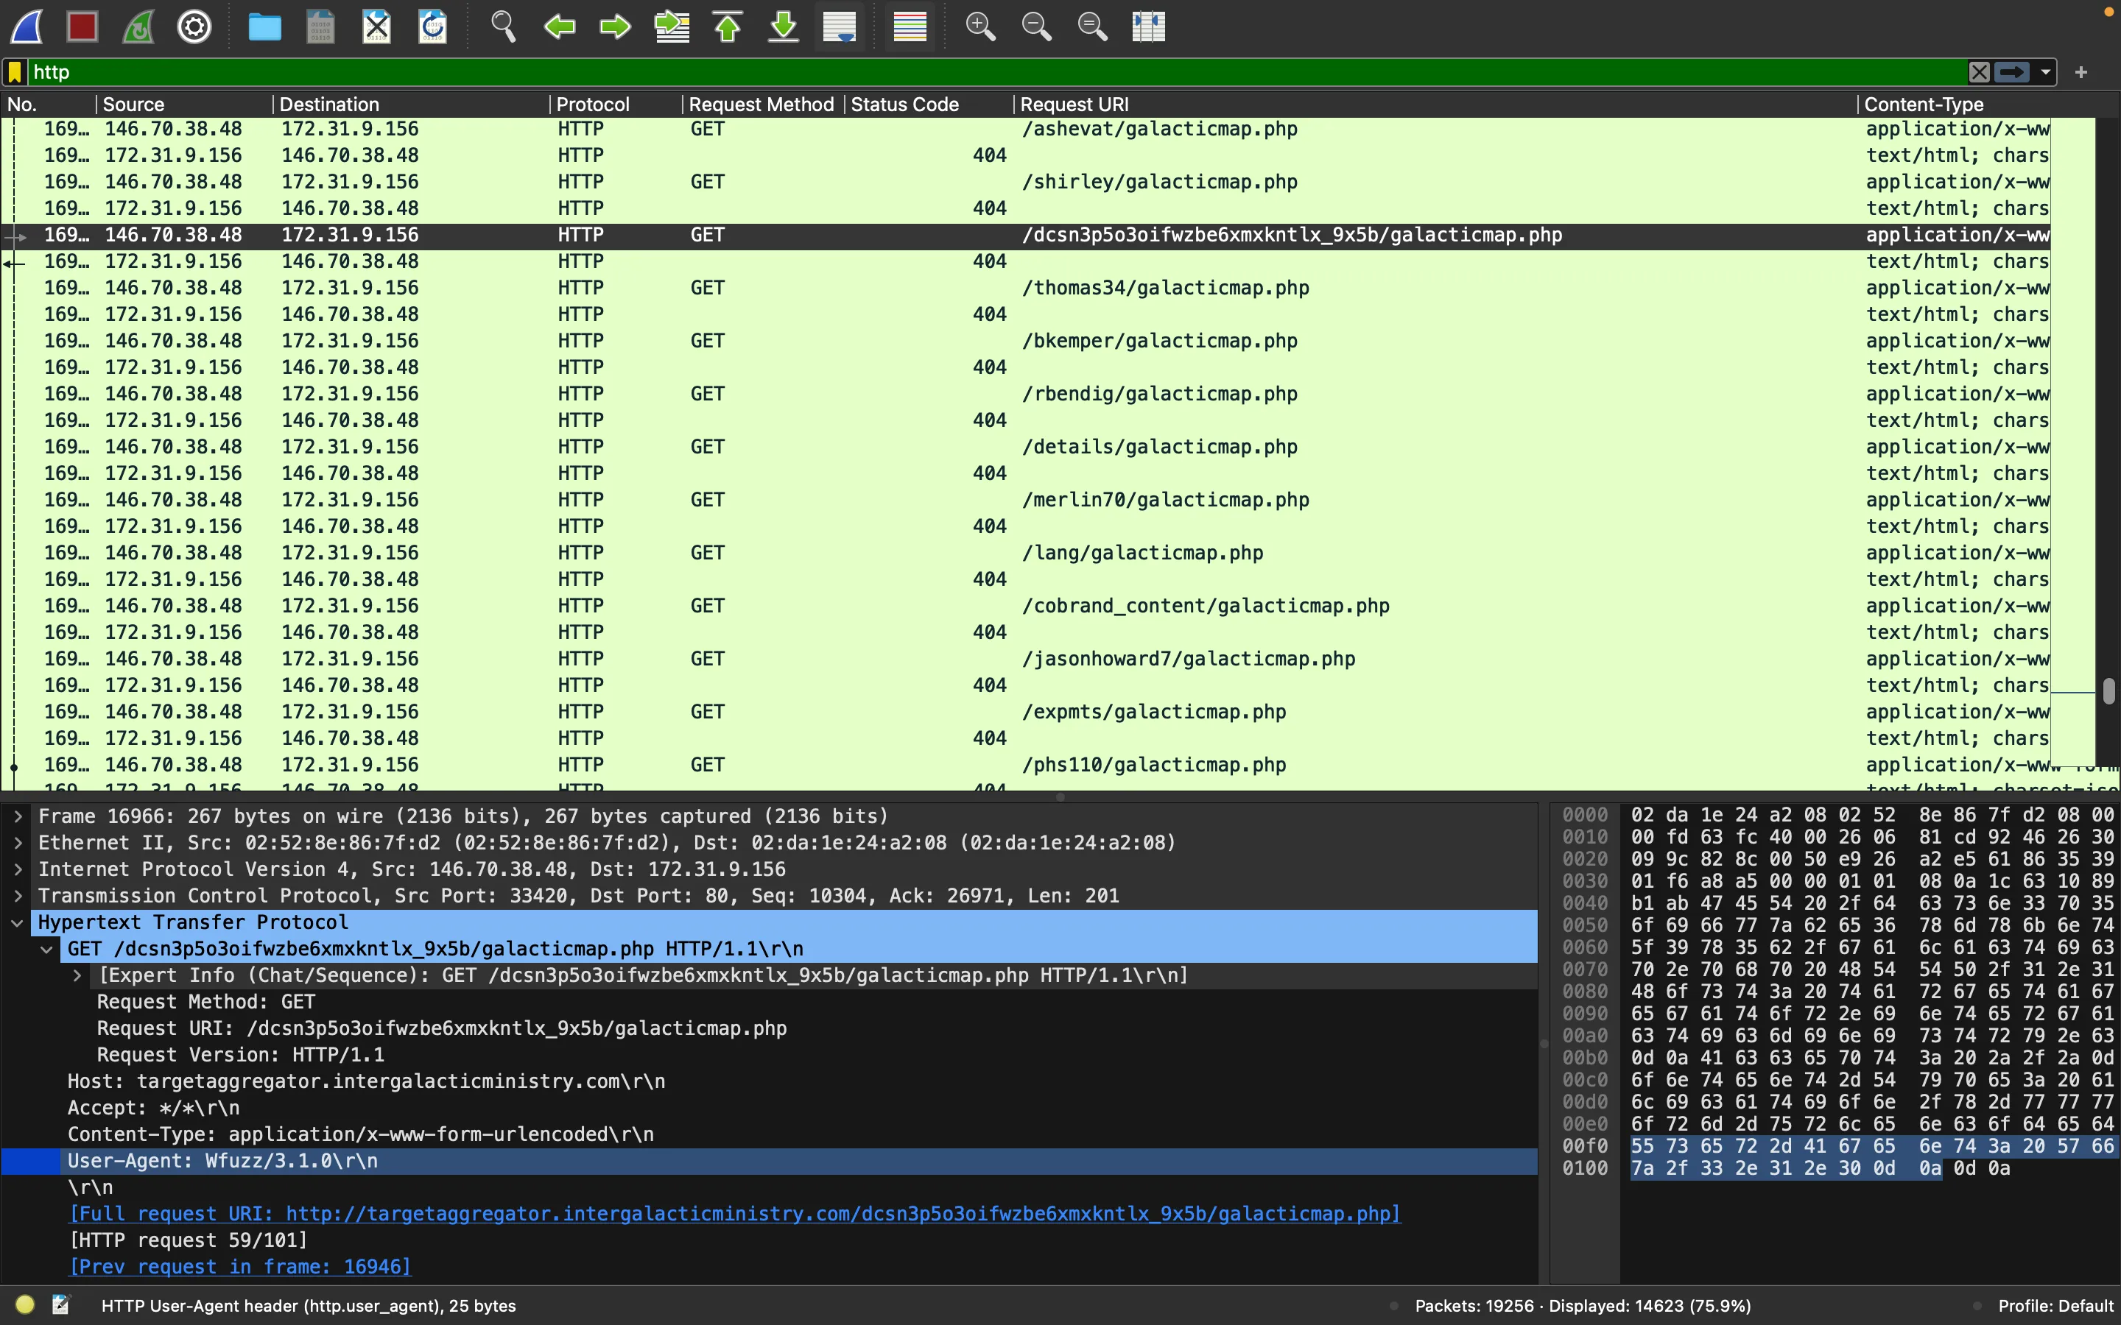Zoom in the main window text
The height and width of the screenshot is (1325, 2121).
click(x=980, y=26)
